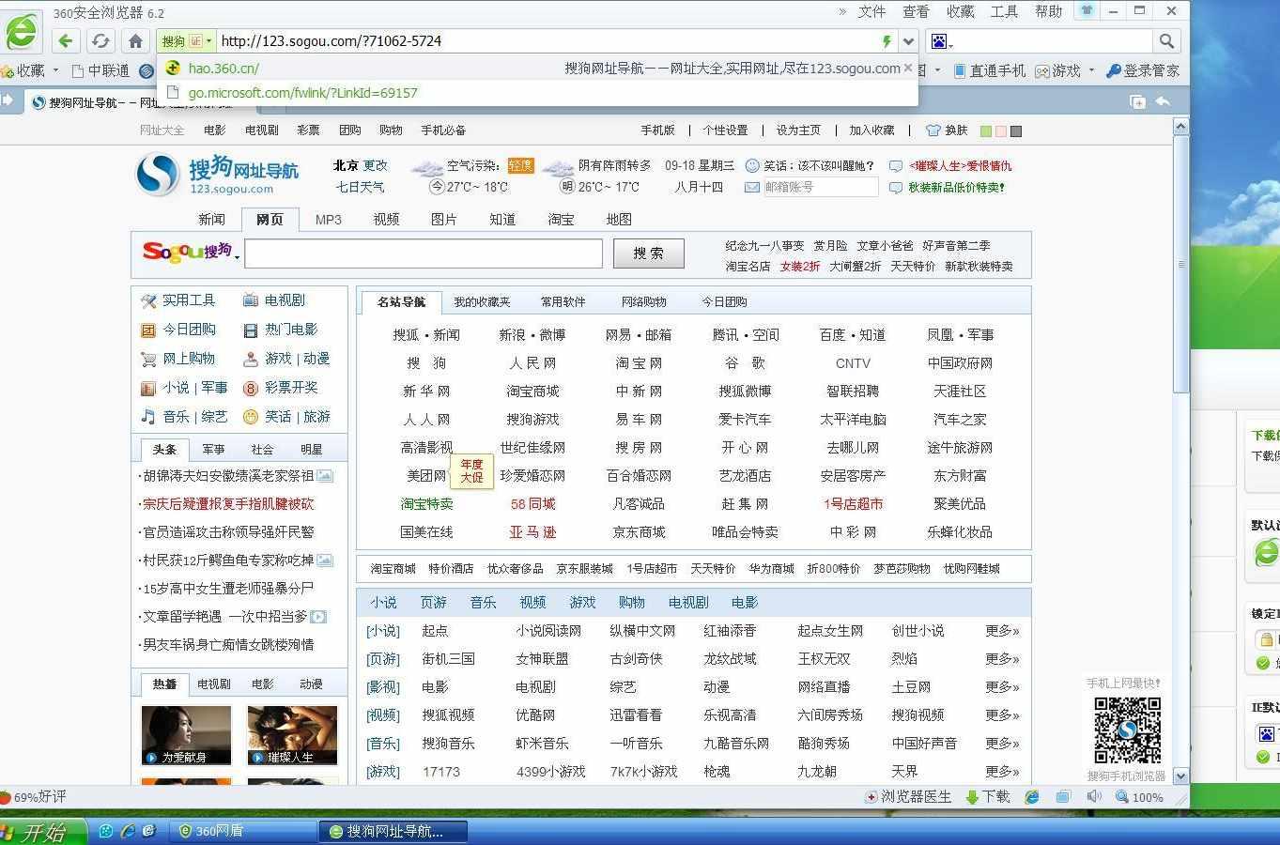Viewport: 1280px width, 845px height.
Task: Click 更多» in the 游戏 row
Action: 1002,772
